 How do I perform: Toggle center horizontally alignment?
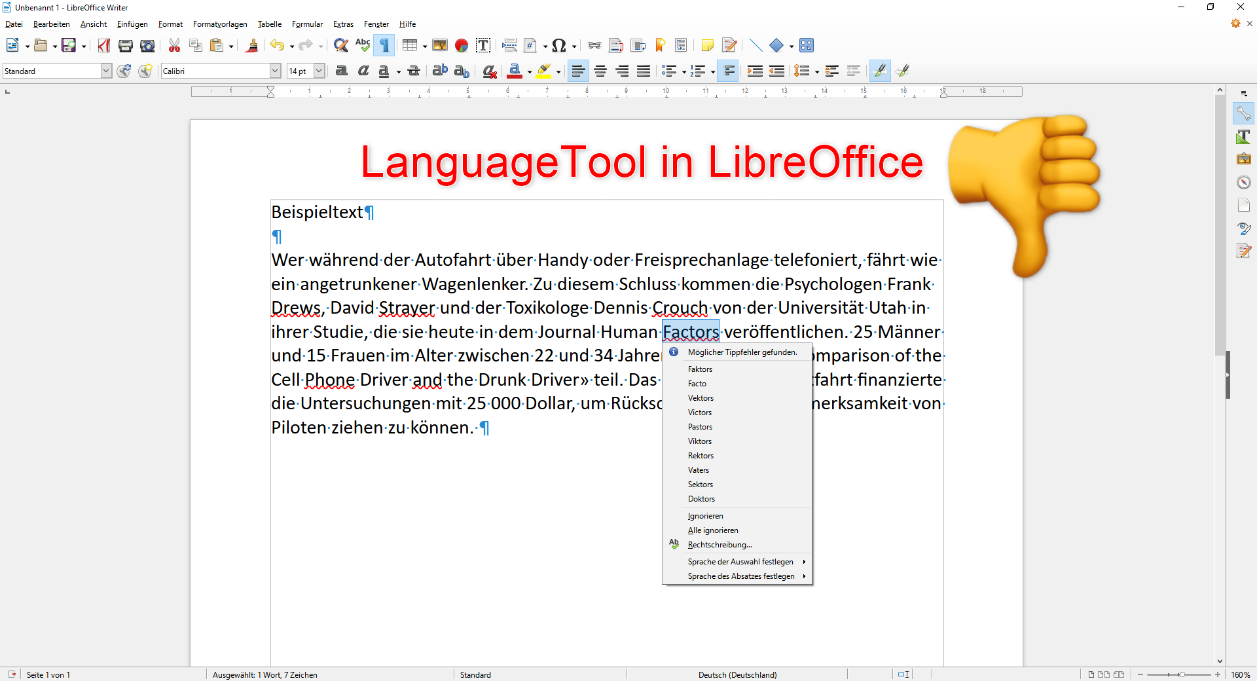[600, 71]
